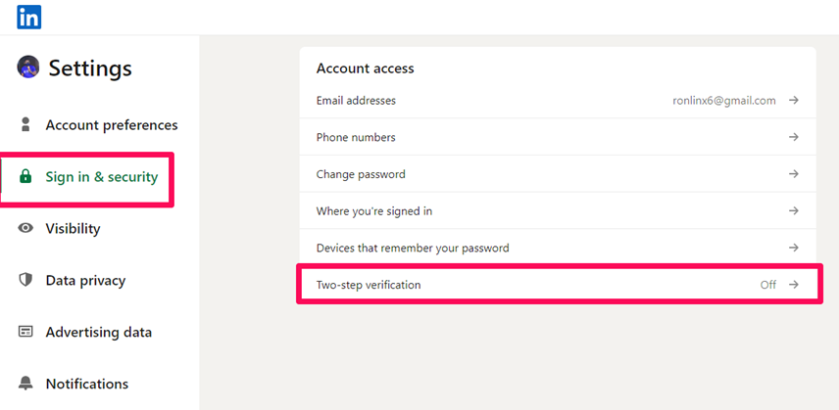Open Where you're signed in

coord(558,211)
